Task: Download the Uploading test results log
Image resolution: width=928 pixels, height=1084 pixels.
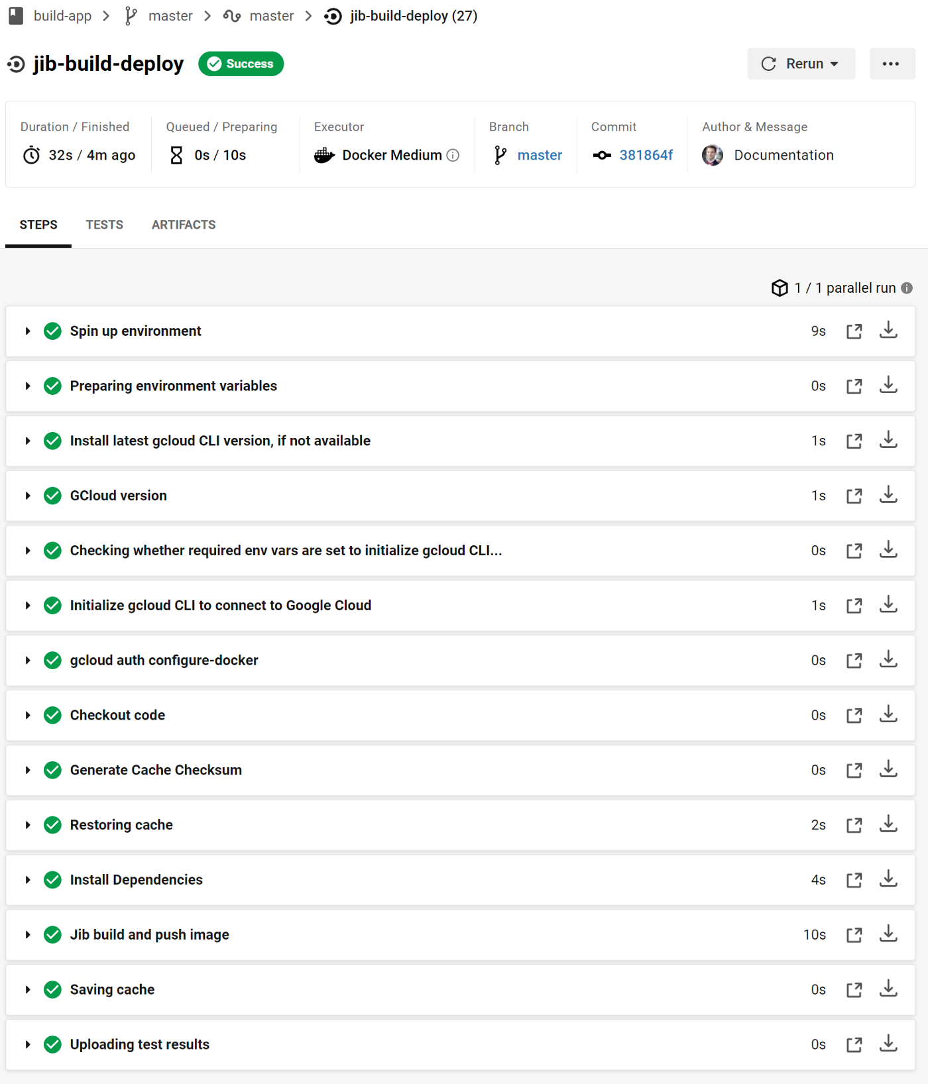Action: click(x=888, y=1044)
